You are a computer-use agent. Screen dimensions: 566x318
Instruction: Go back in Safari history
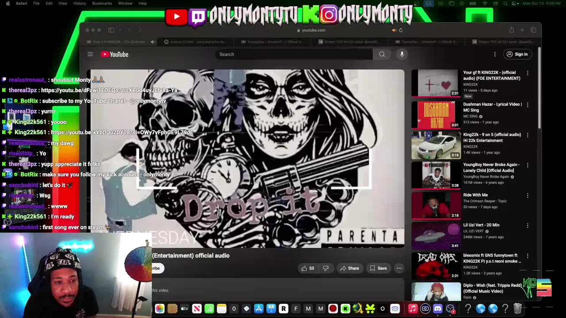130,30
